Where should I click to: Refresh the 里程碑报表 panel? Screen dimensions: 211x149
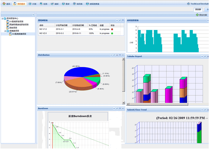tap(120, 20)
